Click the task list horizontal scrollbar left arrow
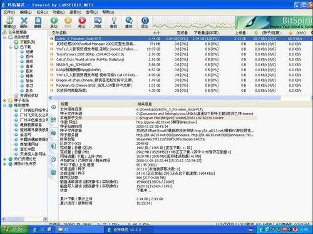The image size is (313, 234). [x=51, y=97]
